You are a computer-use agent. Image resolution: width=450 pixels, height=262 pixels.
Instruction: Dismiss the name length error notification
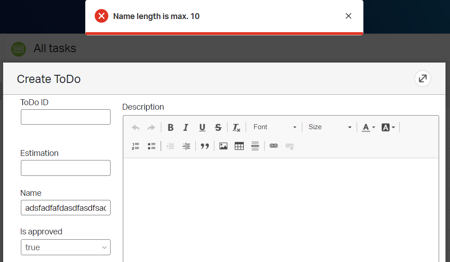pos(348,16)
